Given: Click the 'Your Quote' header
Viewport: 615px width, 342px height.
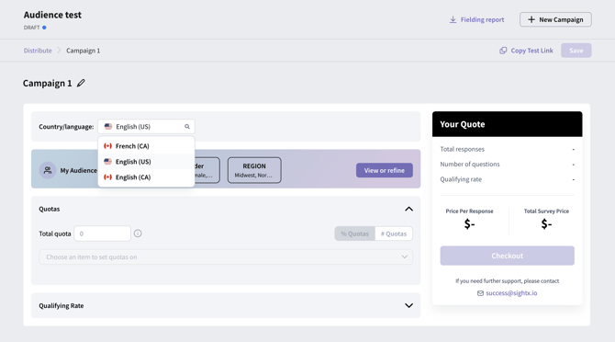Looking at the screenshot, I should [507, 124].
